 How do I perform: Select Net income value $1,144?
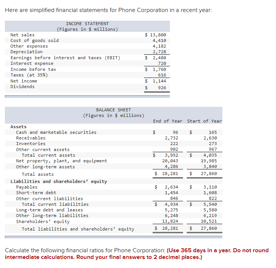pyautogui.click(x=155, y=81)
